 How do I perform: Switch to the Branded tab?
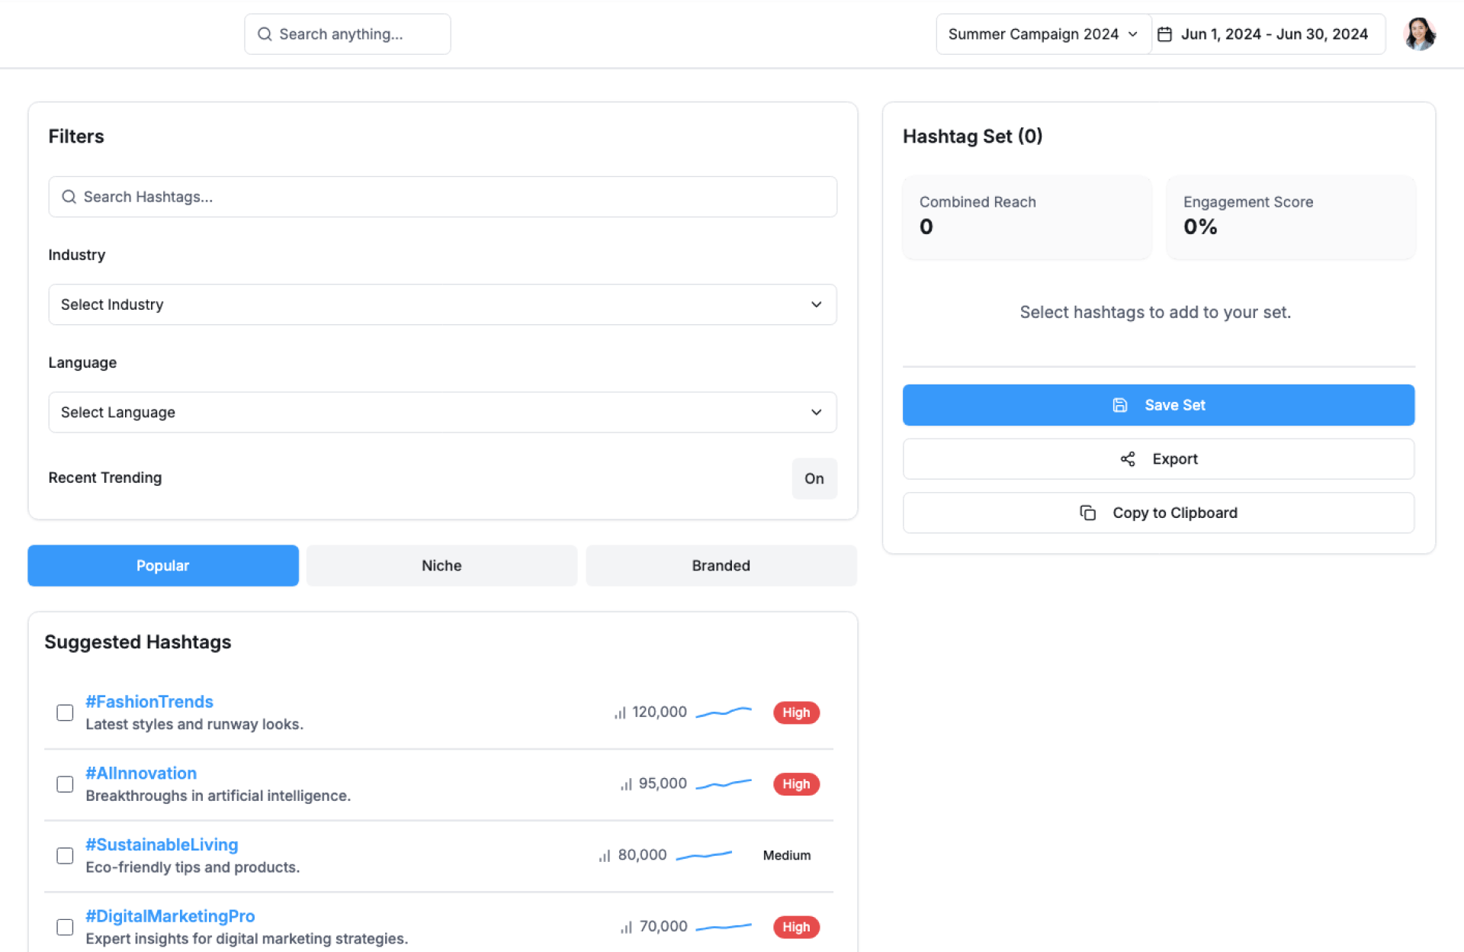click(721, 565)
